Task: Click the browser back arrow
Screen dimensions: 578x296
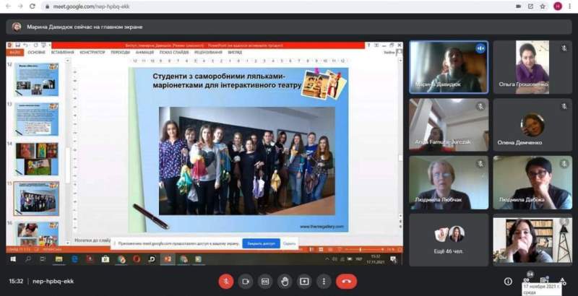Action: 8,6
